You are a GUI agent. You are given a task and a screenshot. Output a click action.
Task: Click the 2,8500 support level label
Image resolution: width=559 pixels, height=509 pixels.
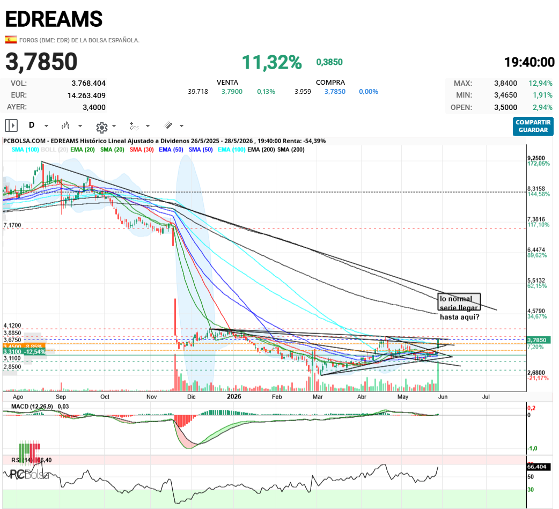[x=12, y=367]
